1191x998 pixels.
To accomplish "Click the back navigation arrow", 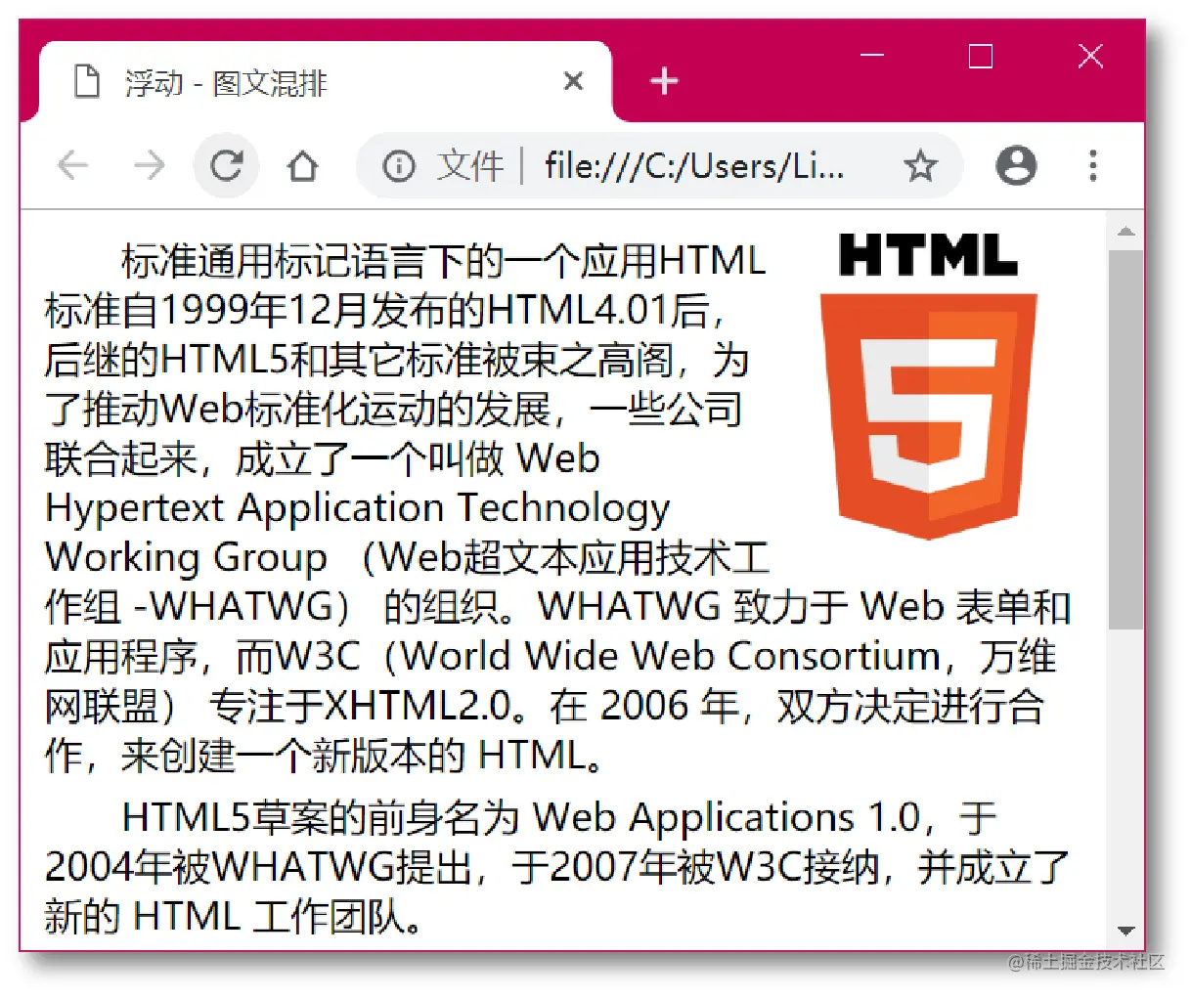I will click(x=73, y=166).
